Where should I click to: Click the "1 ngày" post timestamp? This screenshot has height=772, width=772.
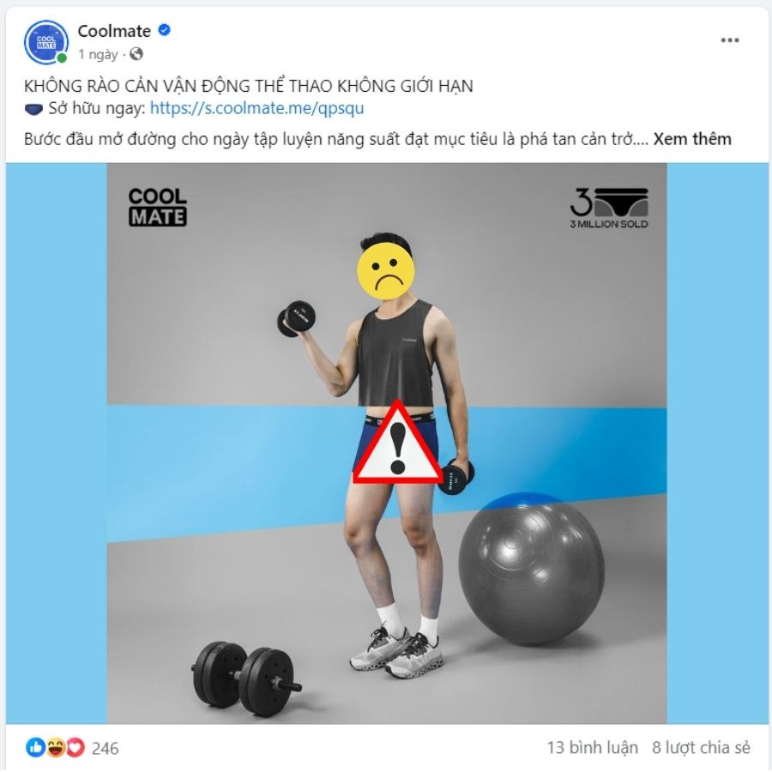tap(98, 54)
